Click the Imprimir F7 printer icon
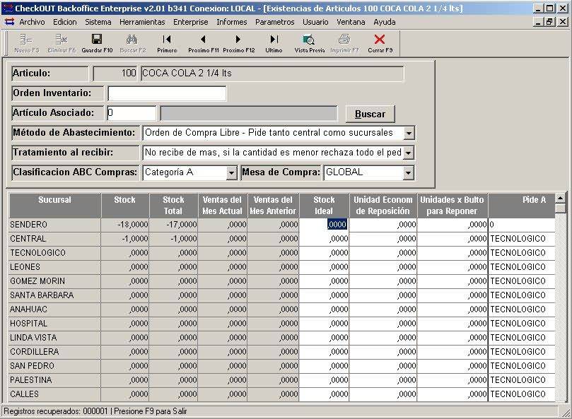 [x=344, y=43]
